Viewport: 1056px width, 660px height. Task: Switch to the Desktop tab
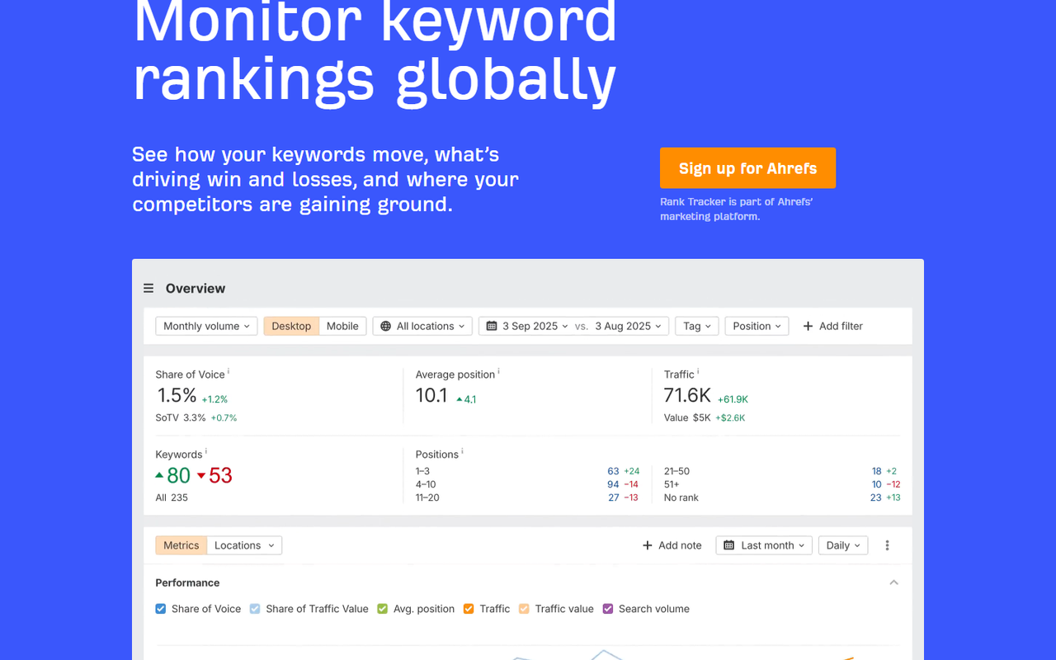(x=291, y=326)
